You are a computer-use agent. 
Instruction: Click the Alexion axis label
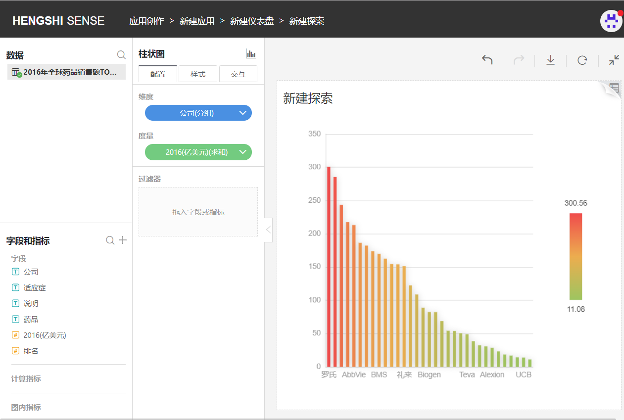pyautogui.click(x=492, y=374)
